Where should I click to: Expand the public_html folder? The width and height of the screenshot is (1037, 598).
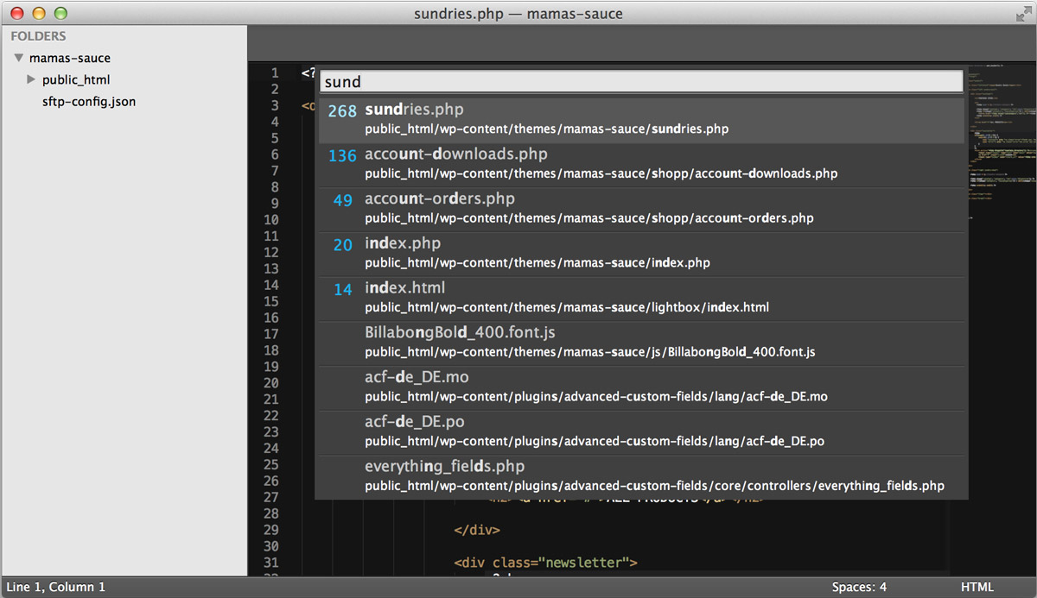tap(32, 79)
